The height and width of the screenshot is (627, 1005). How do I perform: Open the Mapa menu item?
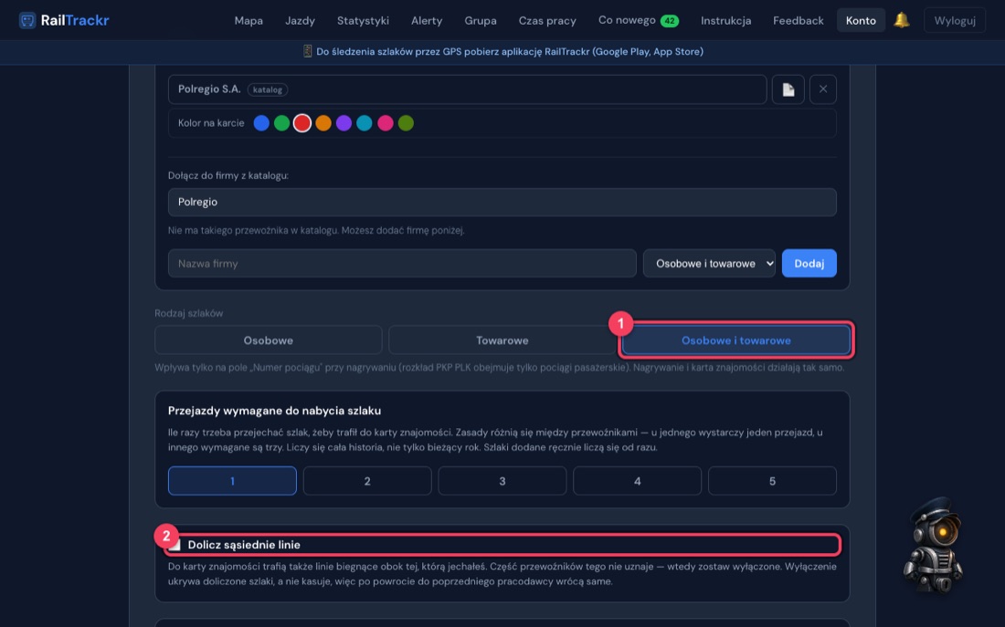[249, 20]
